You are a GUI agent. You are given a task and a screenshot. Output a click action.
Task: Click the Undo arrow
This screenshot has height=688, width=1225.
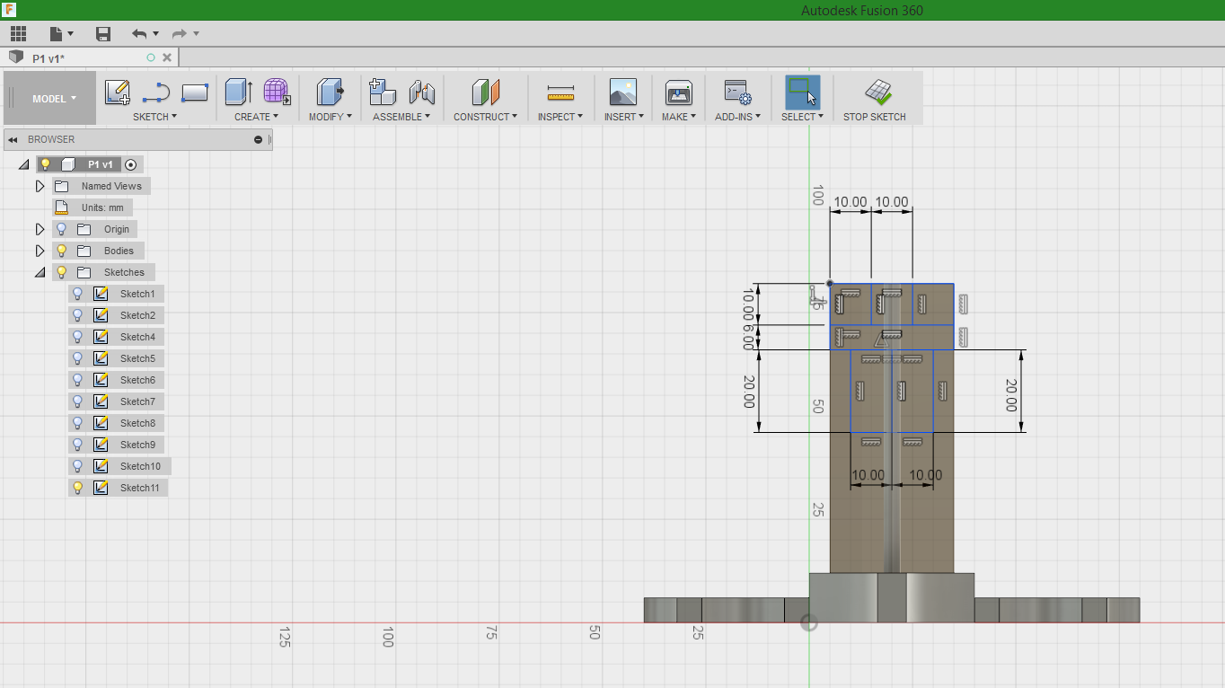139,34
